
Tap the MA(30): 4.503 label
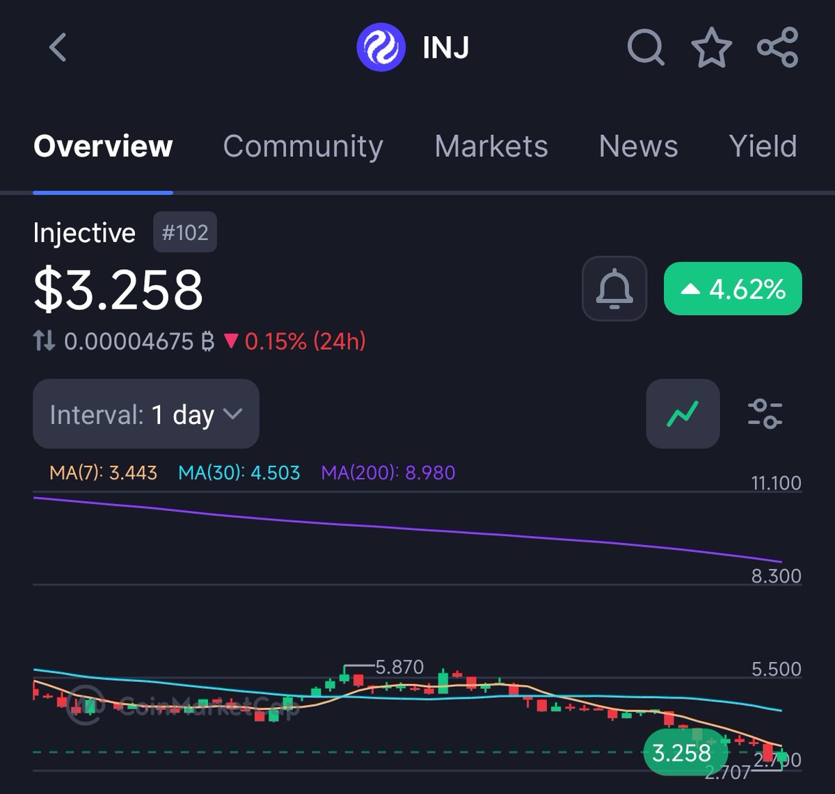point(239,473)
